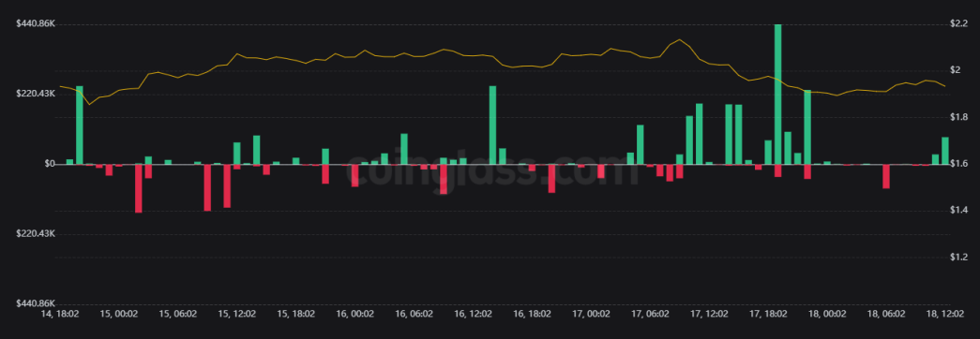The height and width of the screenshot is (339, 980).
Task: Select the "$2" price axis label
Action: pyautogui.click(x=956, y=69)
